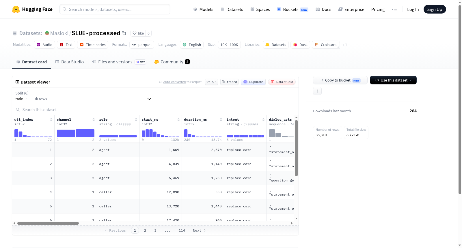Switch to the Data Studio tab

click(70, 62)
